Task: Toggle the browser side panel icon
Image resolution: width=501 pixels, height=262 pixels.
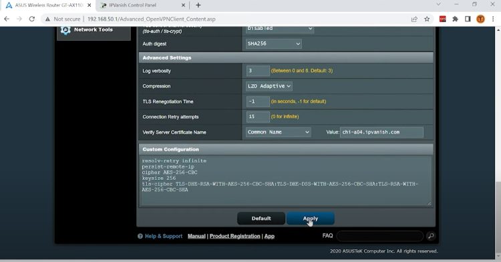Action: [x=468, y=19]
